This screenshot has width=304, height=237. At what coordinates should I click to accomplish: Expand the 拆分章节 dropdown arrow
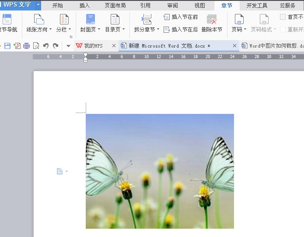click(158, 29)
